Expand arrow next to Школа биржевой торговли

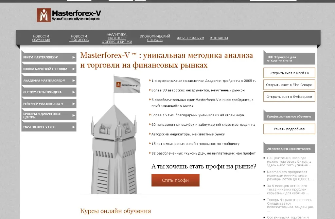tap(74, 69)
